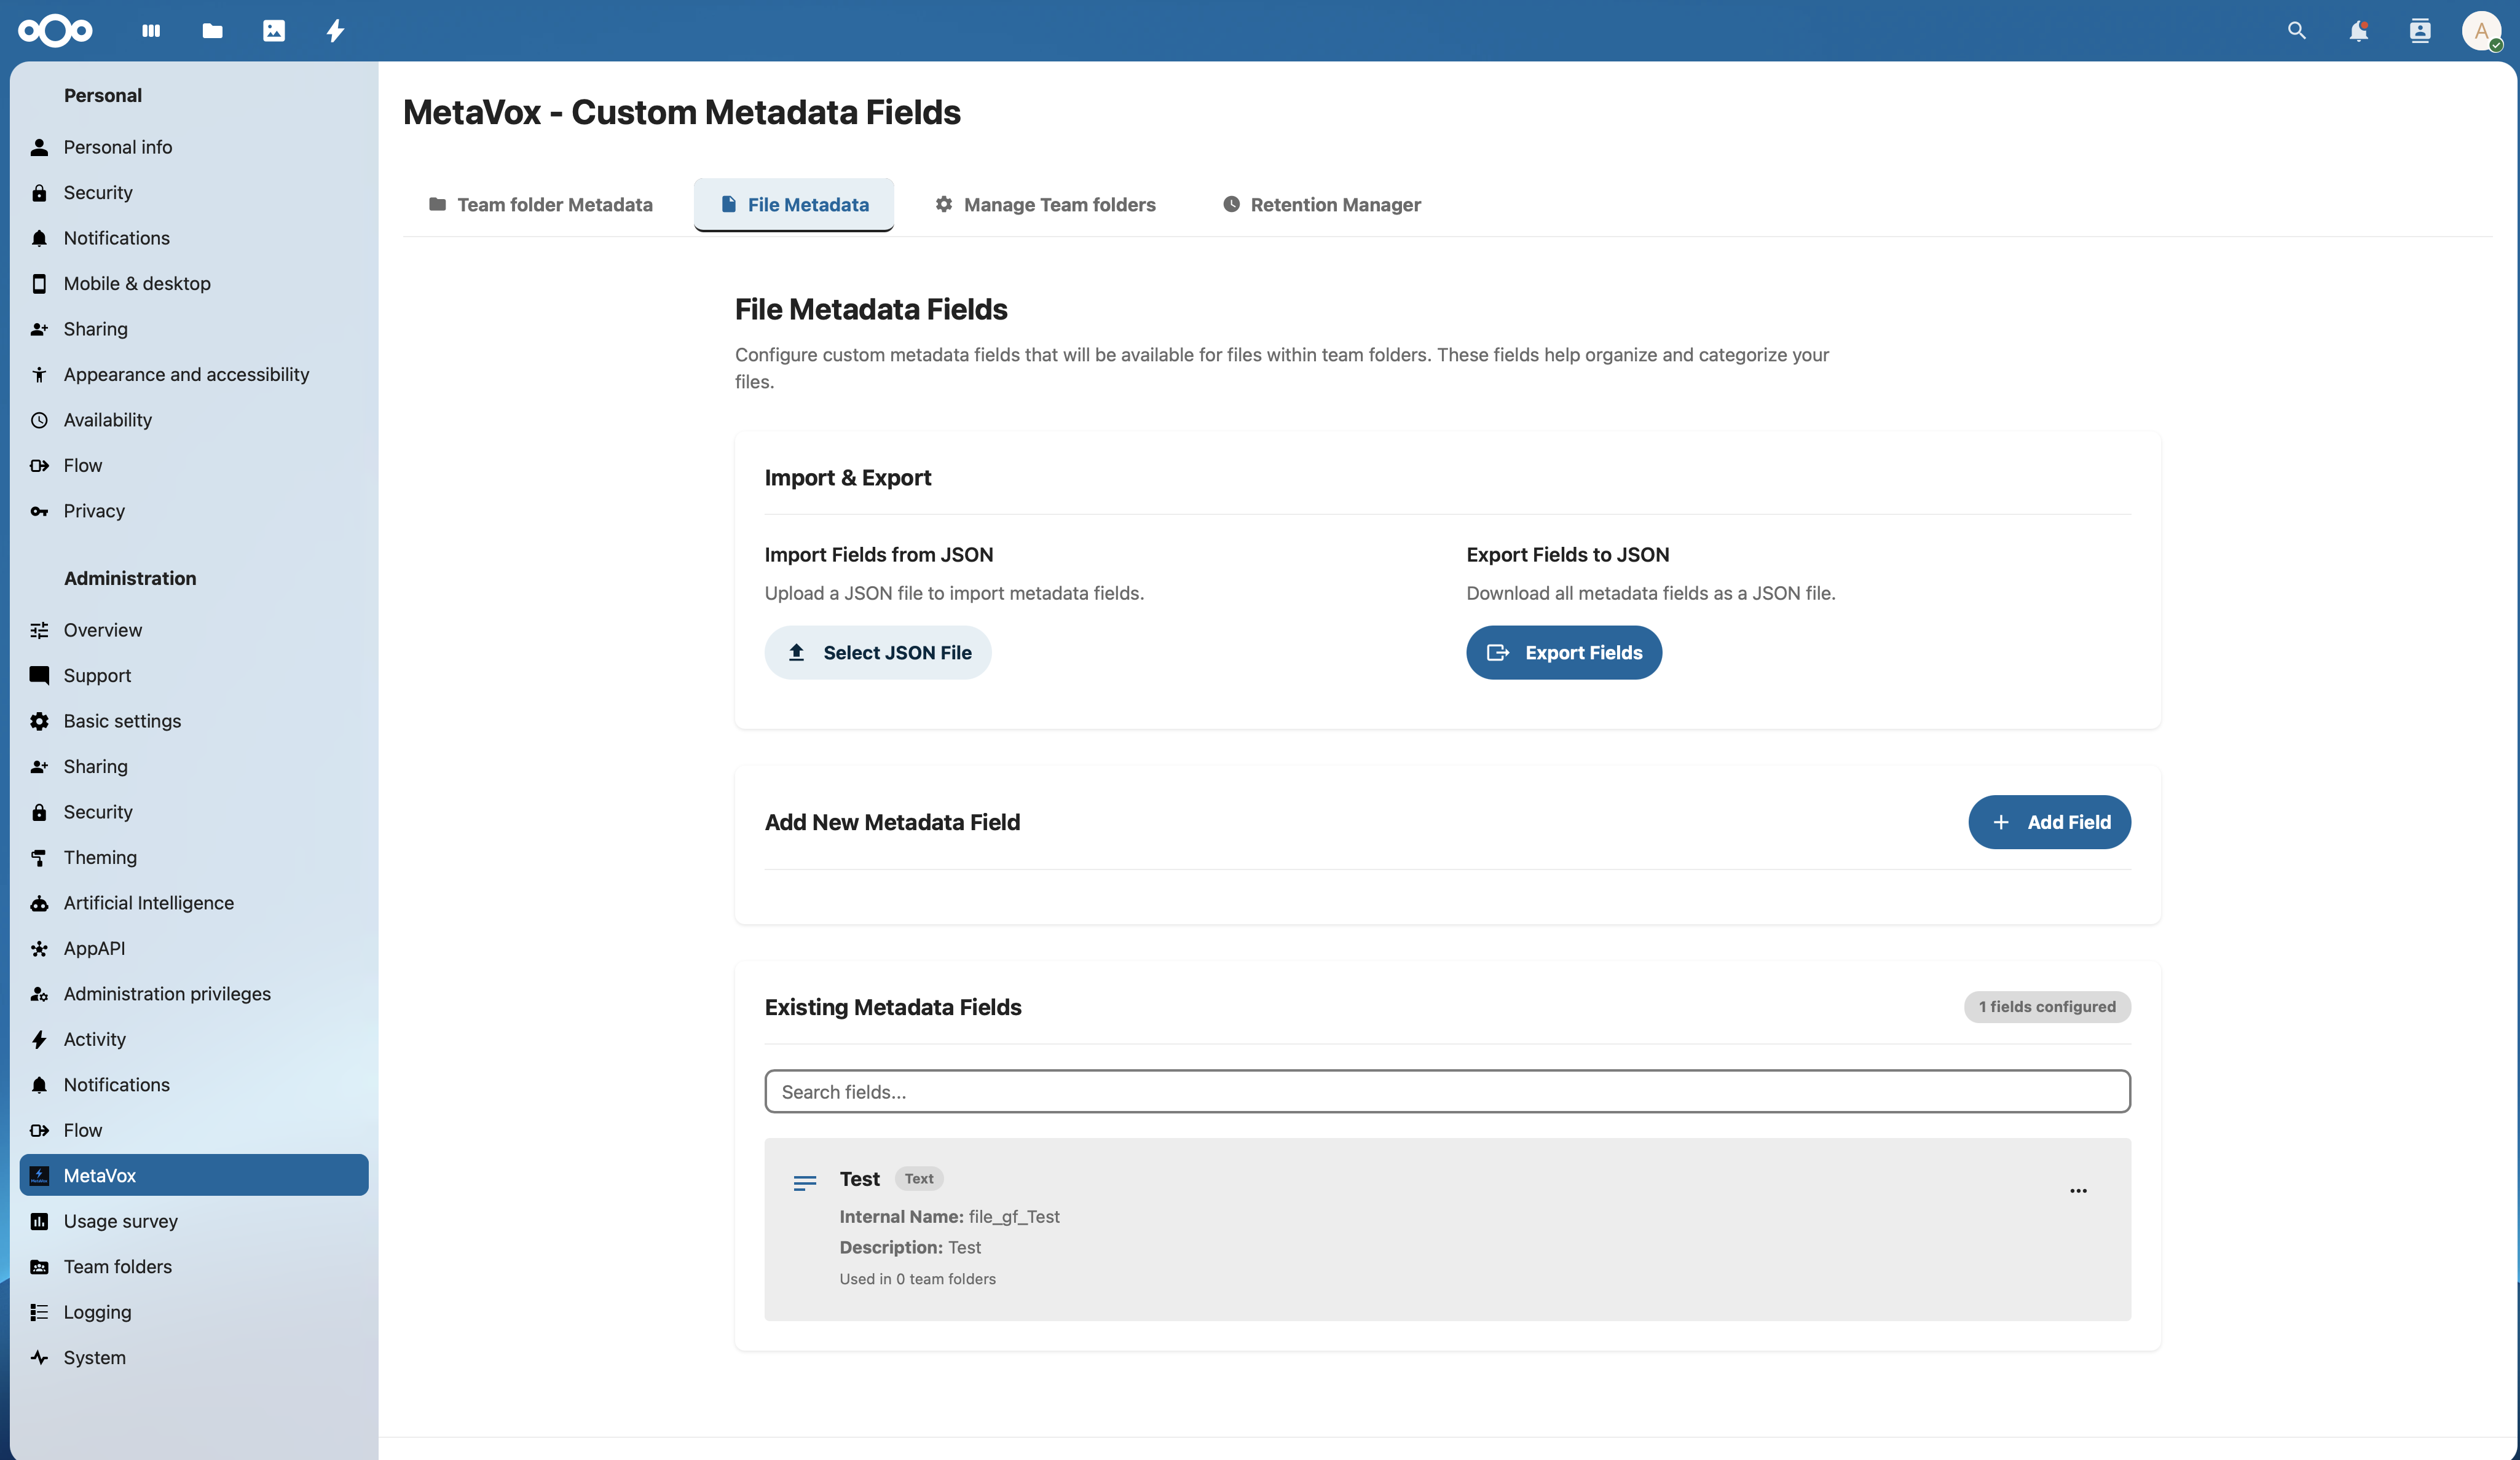Open Artificial Intelligence settings in sidebar
This screenshot has width=2520, height=1460.
point(147,902)
